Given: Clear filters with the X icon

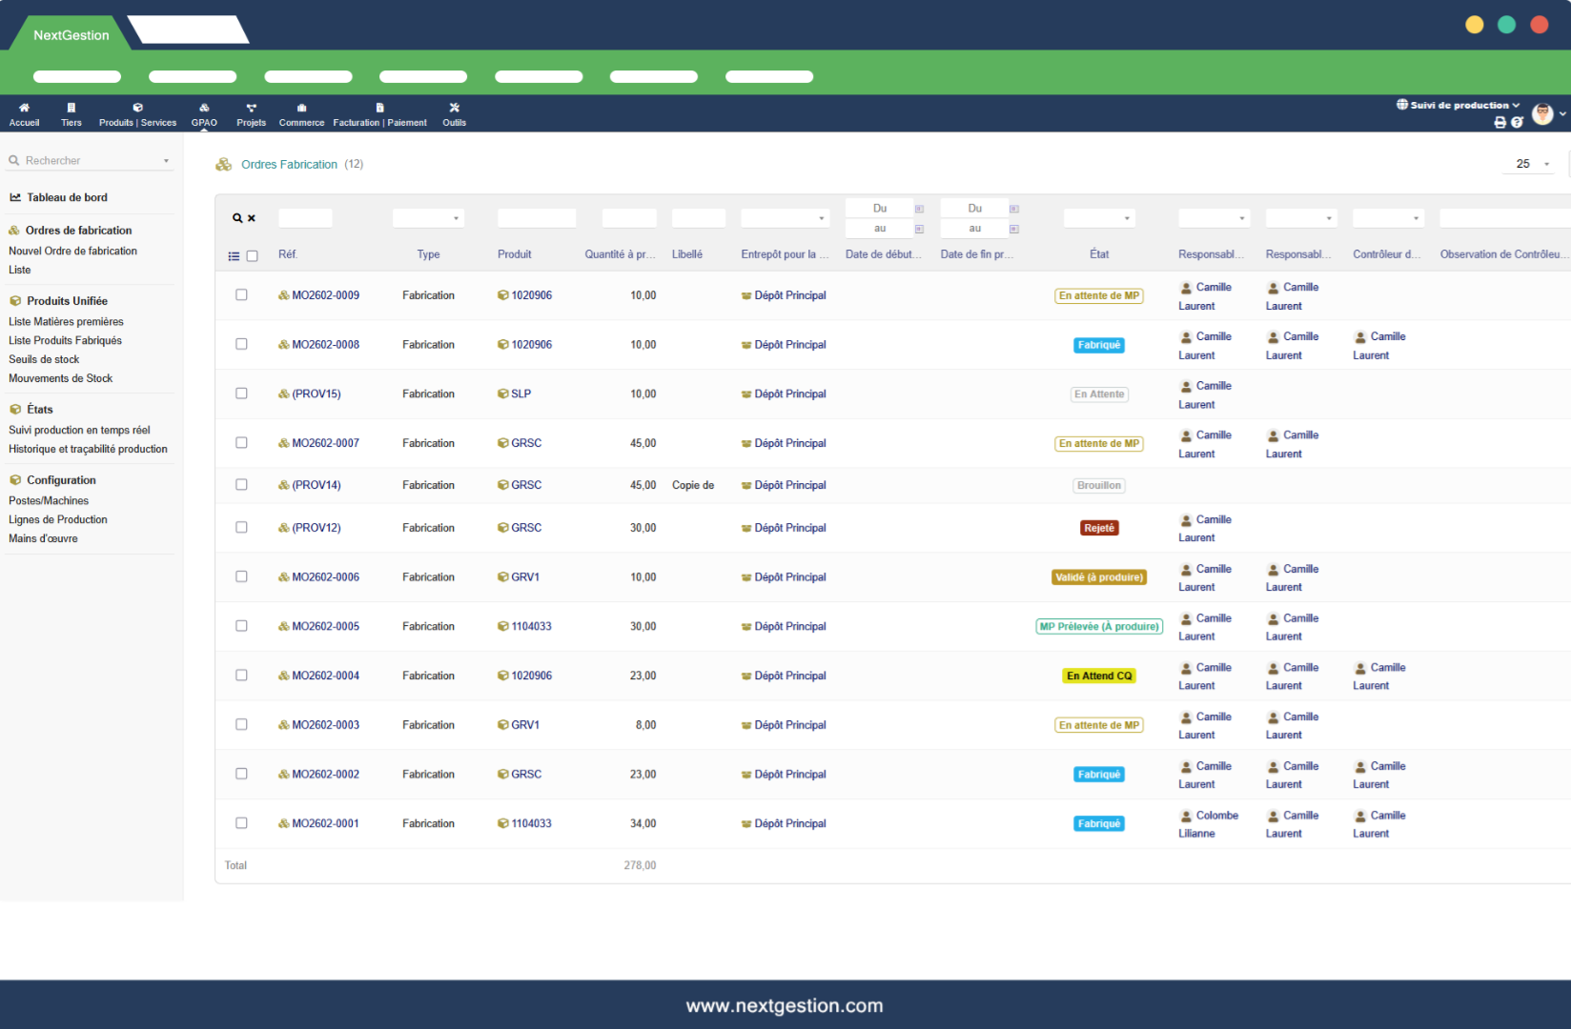Looking at the screenshot, I should pos(252,218).
